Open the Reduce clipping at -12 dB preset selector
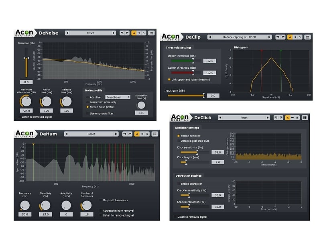The image size is (321, 241). coord(239,37)
